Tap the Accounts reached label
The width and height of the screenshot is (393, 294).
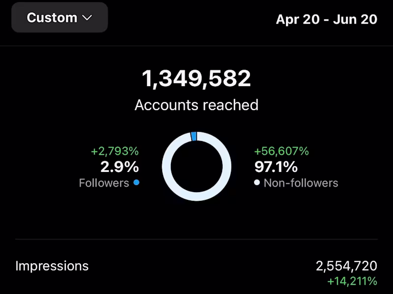[196, 105]
